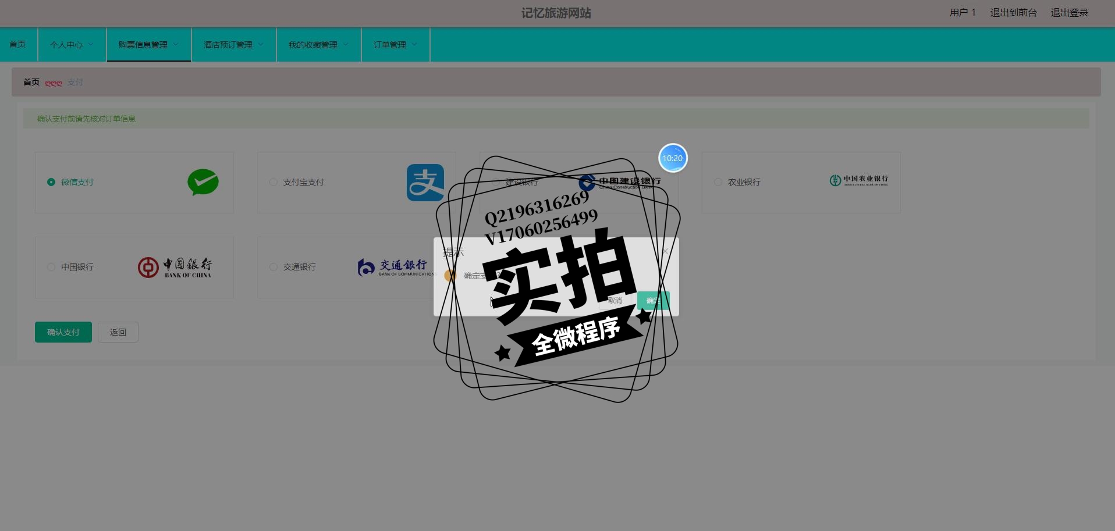Click the Agricultural Bank of China logo
Viewport: 1115px width, 531px height.
click(x=859, y=180)
